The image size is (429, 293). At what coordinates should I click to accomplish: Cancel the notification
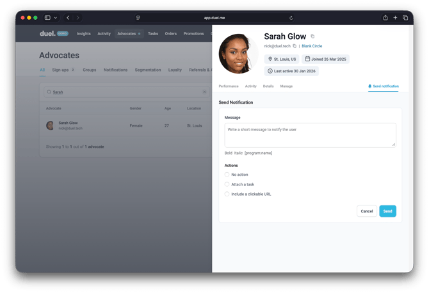pyautogui.click(x=367, y=211)
